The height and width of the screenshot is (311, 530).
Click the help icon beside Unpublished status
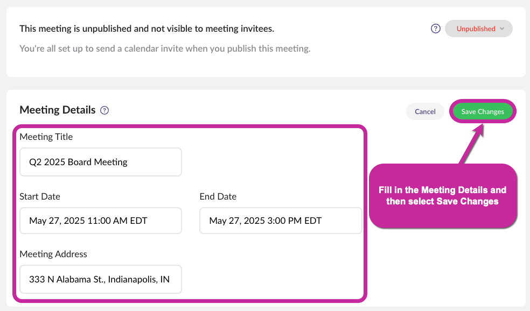pyautogui.click(x=436, y=29)
